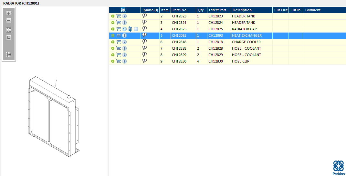Click the magnifier search icon in the table header
Screen dimensions: 346x176
pyautogui.click(x=123, y=10)
